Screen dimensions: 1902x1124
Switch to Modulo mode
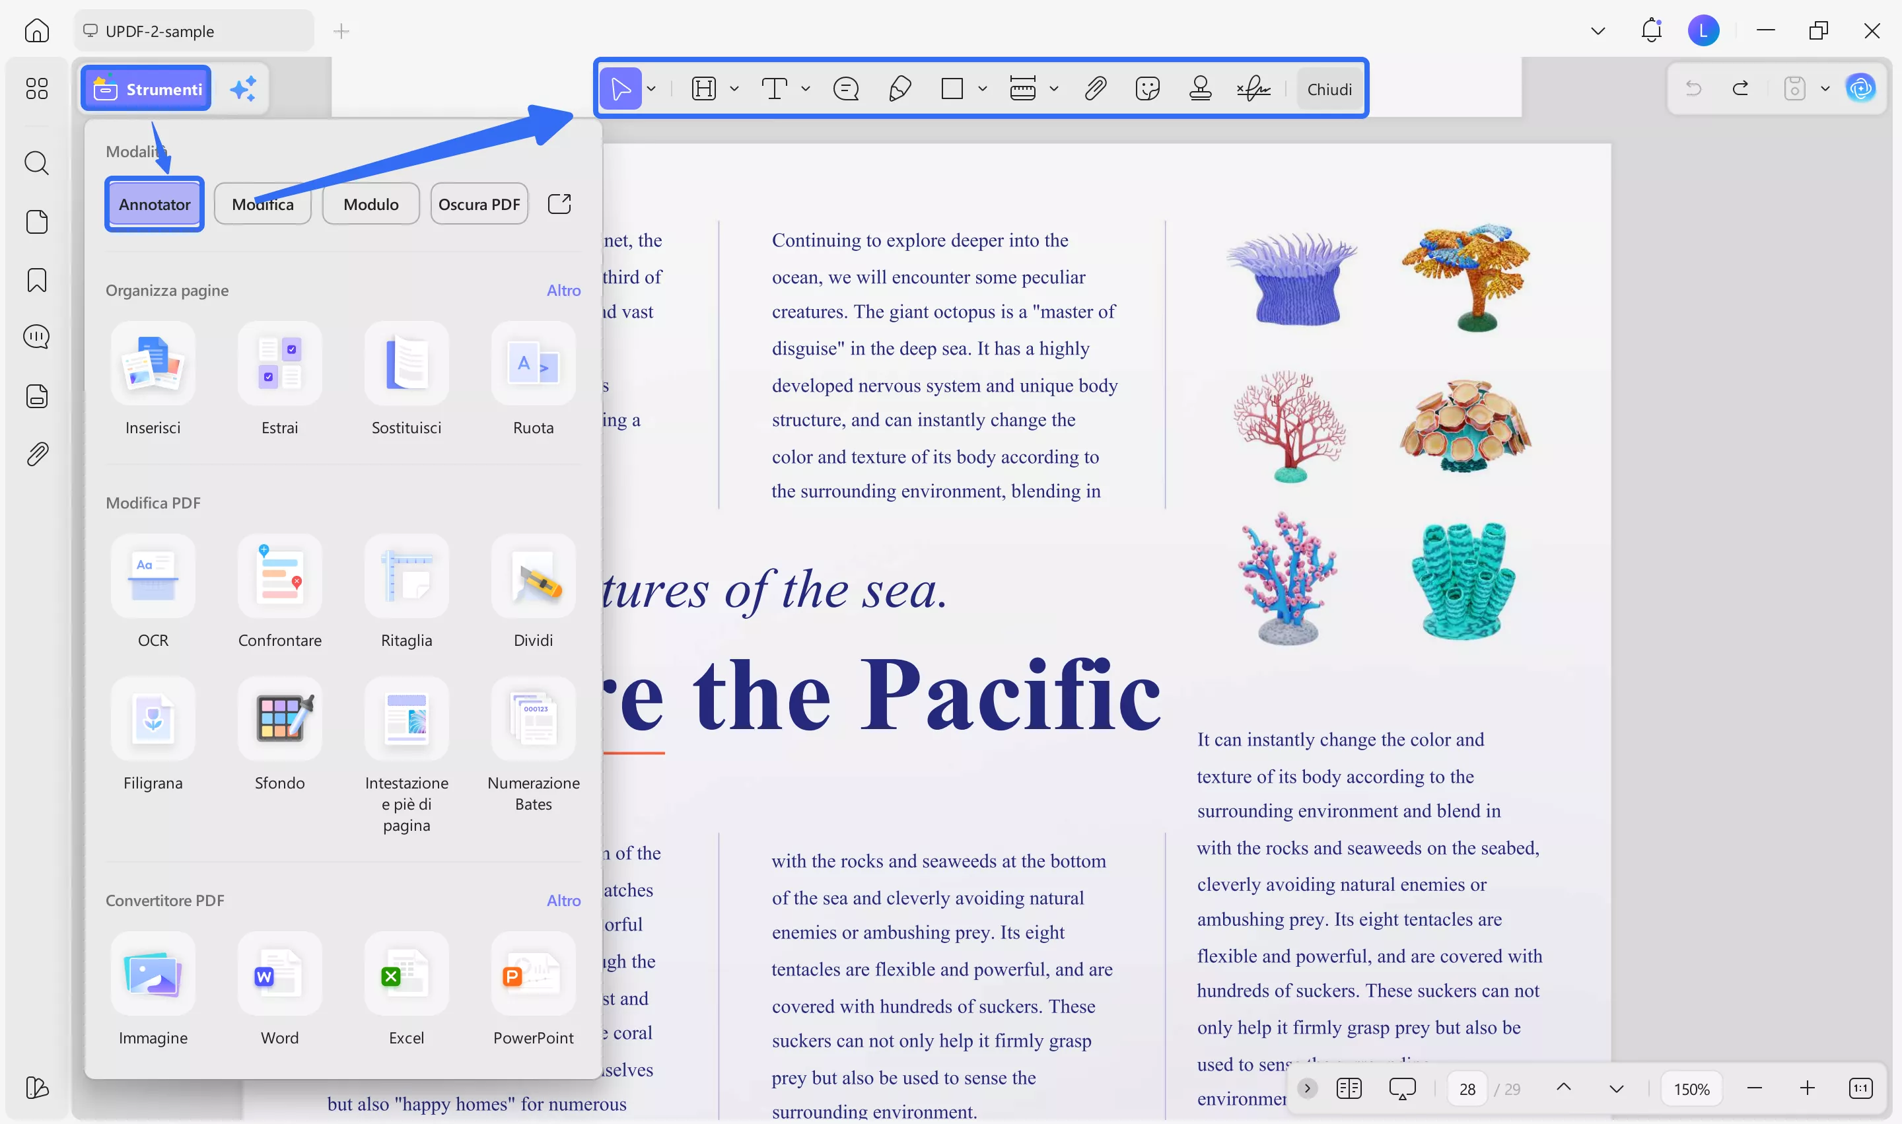370,205
